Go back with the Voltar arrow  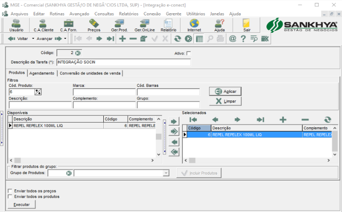(x=18, y=39)
